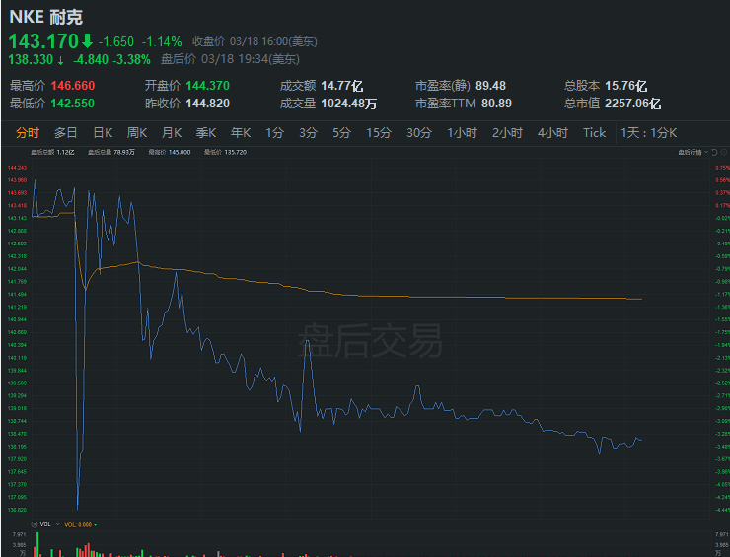The image size is (730, 557).
Task: Click the undo/reset arrow icon above chart
Action: coord(714,152)
